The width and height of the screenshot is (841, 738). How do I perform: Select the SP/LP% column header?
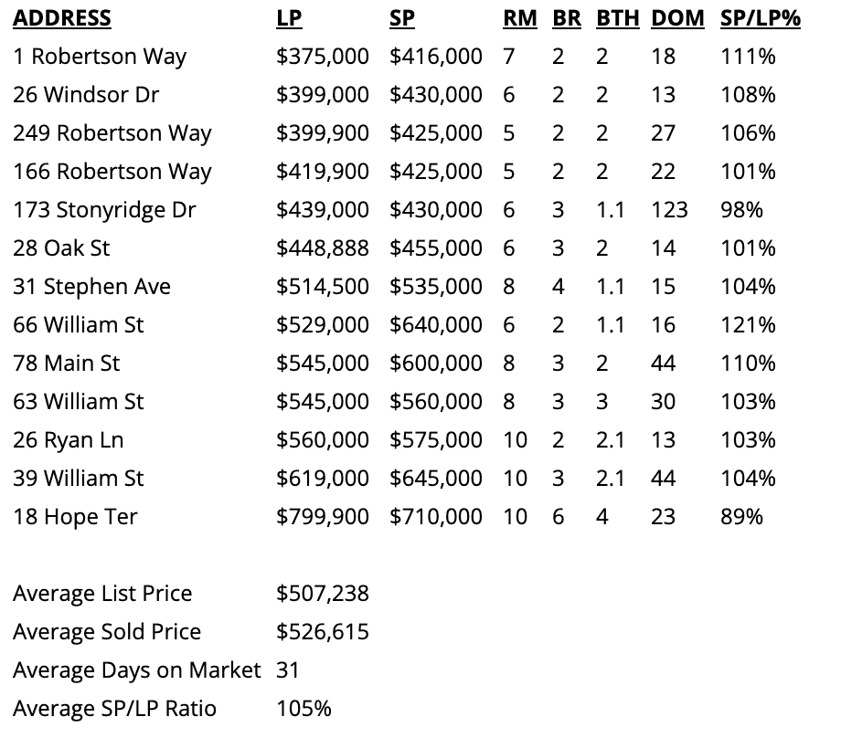(x=760, y=18)
